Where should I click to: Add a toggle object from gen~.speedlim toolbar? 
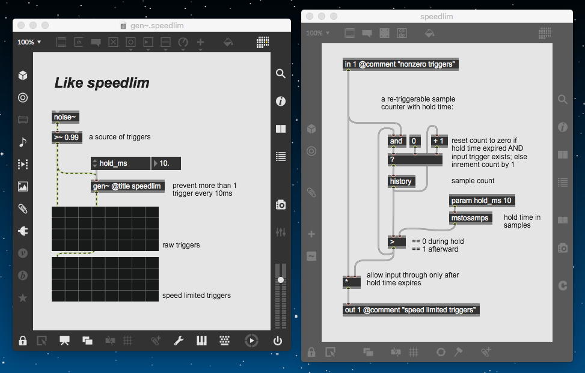coord(113,42)
